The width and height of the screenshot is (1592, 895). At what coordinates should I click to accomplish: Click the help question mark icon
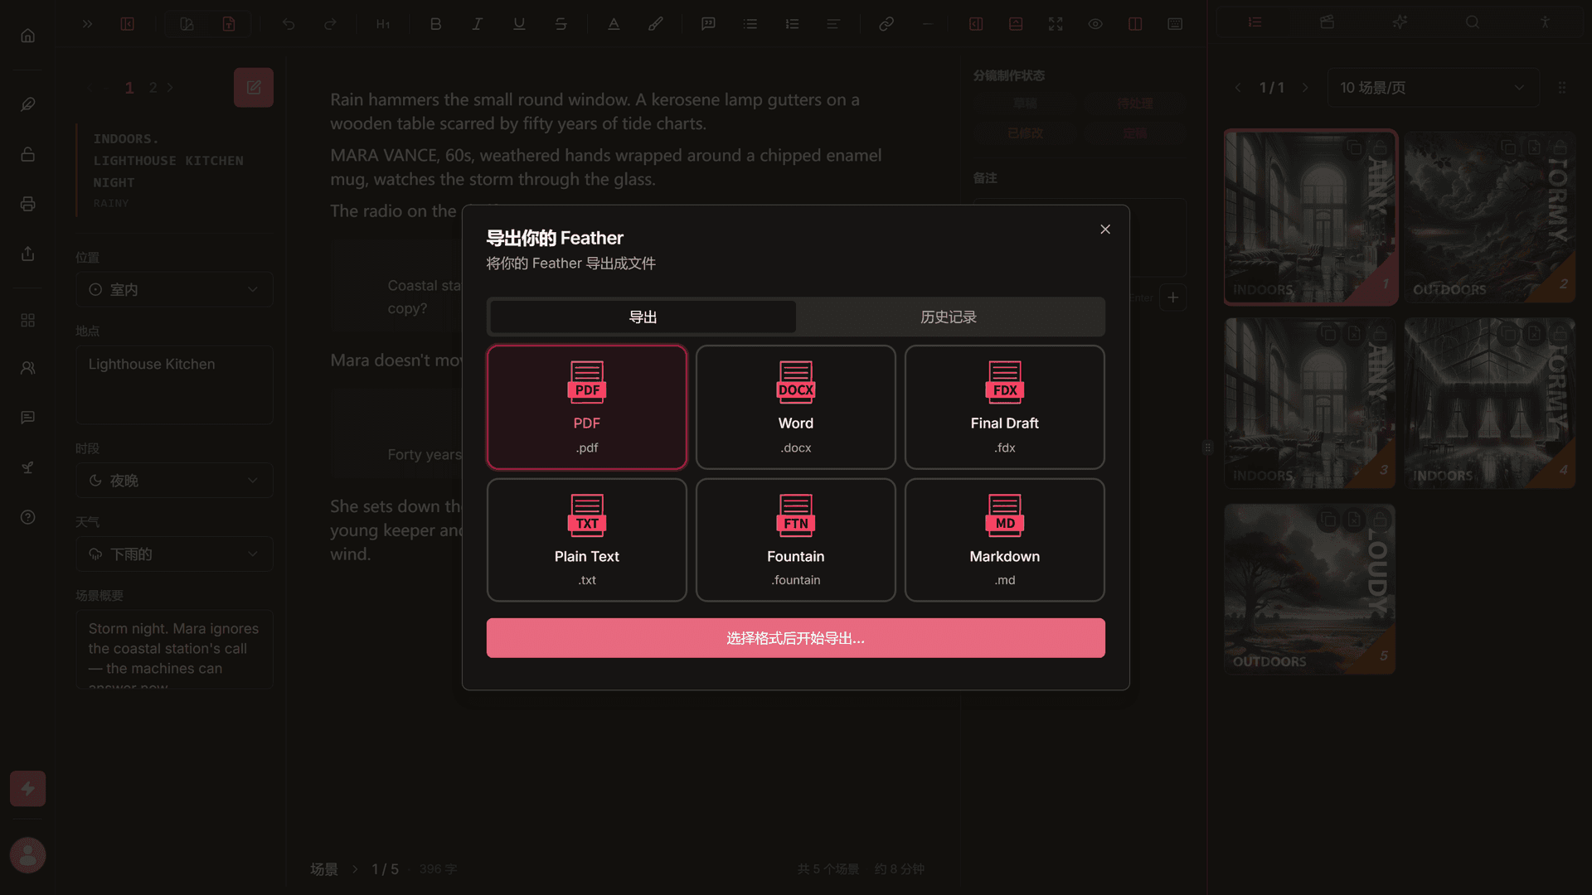(x=28, y=517)
